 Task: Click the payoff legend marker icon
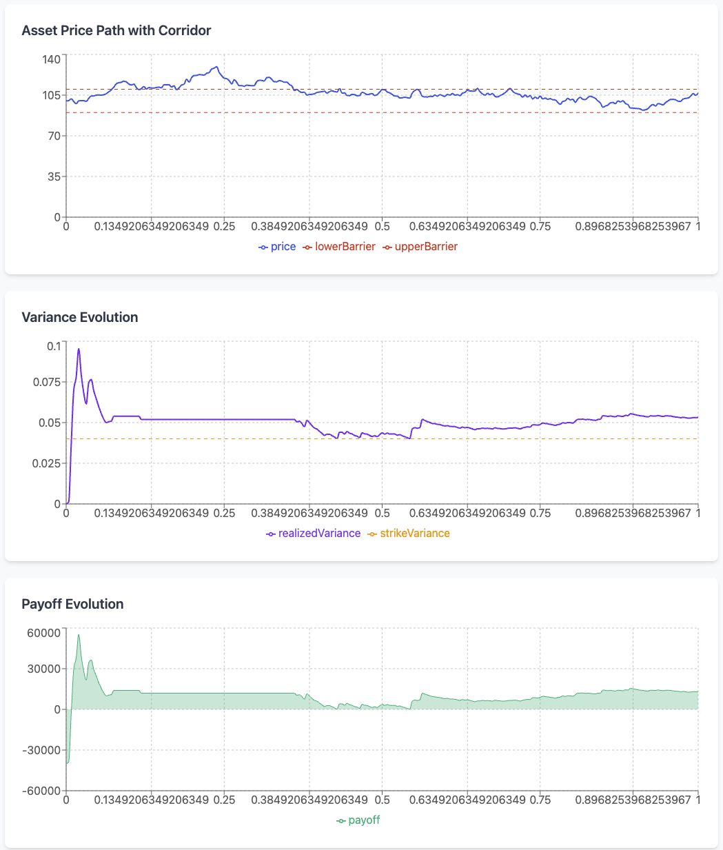coord(341,821)
